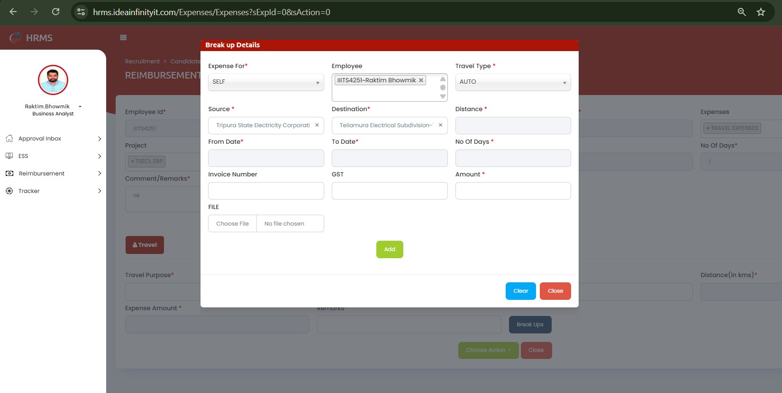
Task: Click the Amount input field
Action: pos(513,191)
